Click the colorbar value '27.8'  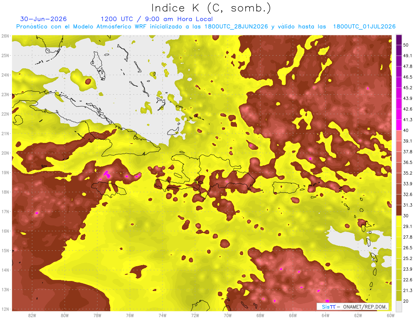tap(408, 237)
